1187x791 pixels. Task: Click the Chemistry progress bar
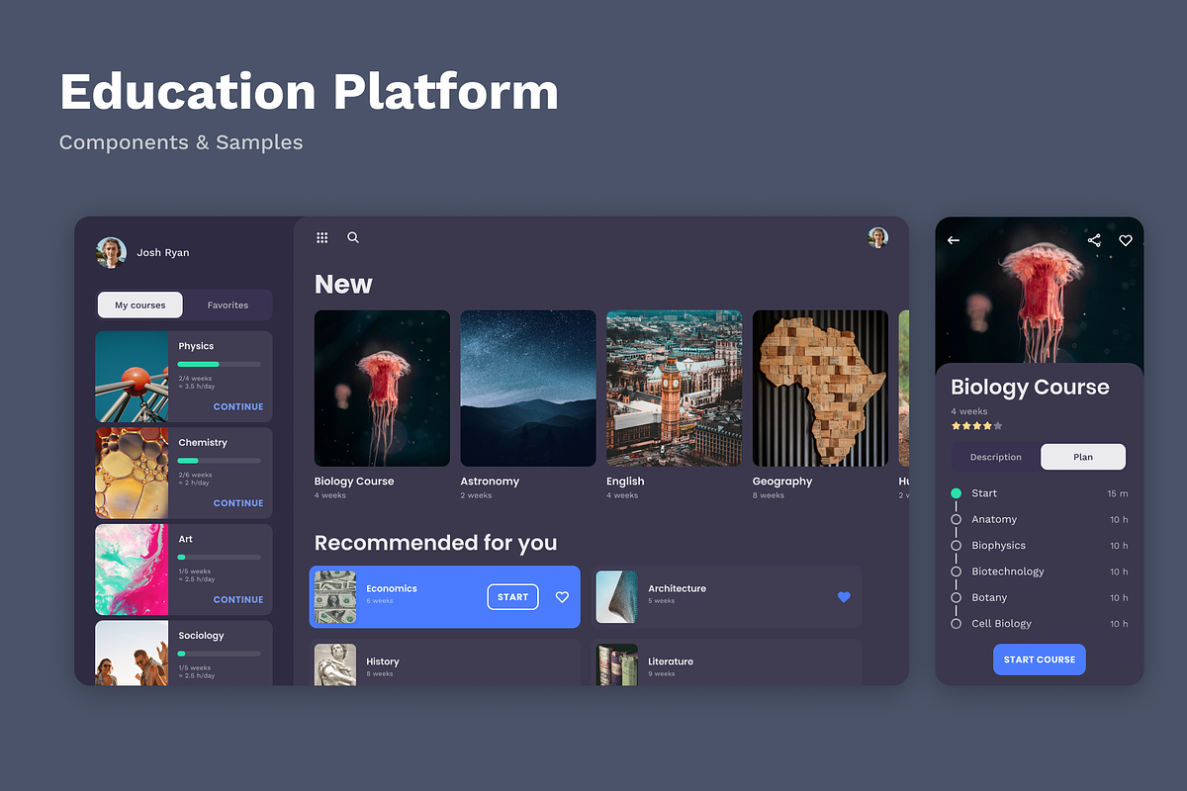pos(220,461)
